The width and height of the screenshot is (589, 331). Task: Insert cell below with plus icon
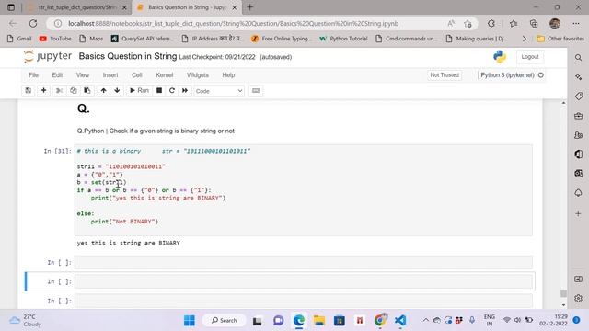(x=43, y=91)
